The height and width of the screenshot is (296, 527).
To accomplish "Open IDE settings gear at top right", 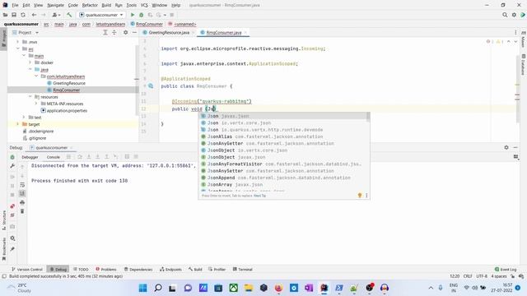I will pos(514,15).
